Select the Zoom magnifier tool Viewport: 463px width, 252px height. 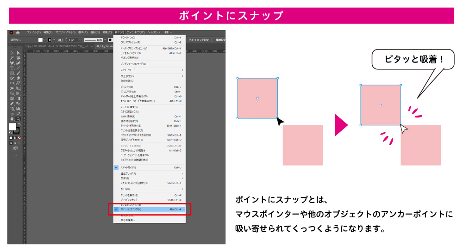[x=19, y=119]
